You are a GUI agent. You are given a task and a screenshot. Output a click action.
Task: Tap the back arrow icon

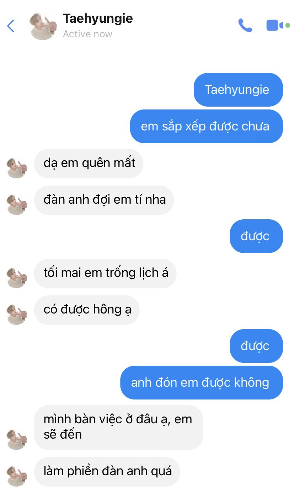point(11,26)
